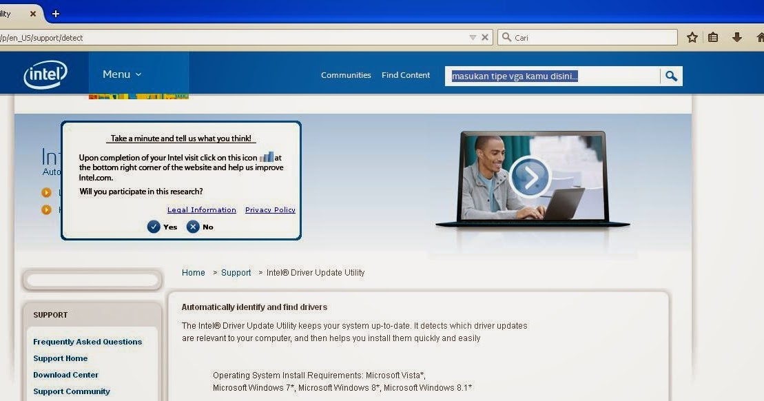Click the empty sidebar search box

click(92, 280)
